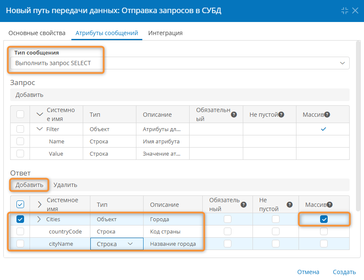Toggle select-all checkbox in Ответ table header
364x280 pixels.
pyautogui.click(x=20, y=204)
